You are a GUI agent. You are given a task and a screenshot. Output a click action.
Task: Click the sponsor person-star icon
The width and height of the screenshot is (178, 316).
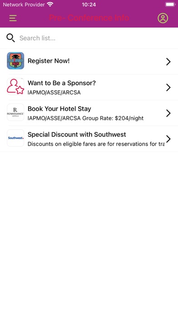(x=15, y=86)
